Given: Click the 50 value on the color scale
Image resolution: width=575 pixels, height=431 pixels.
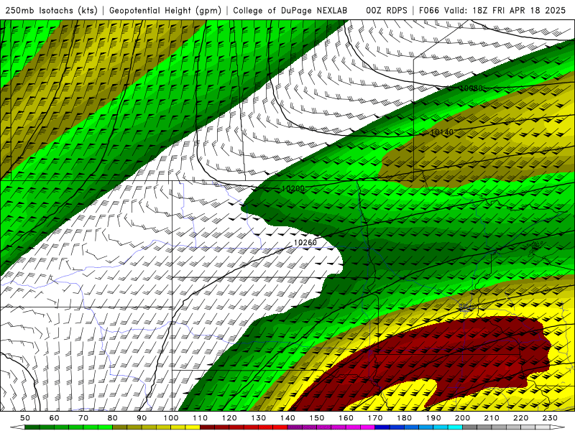Looking at the screenshot, I should point(25,418).
